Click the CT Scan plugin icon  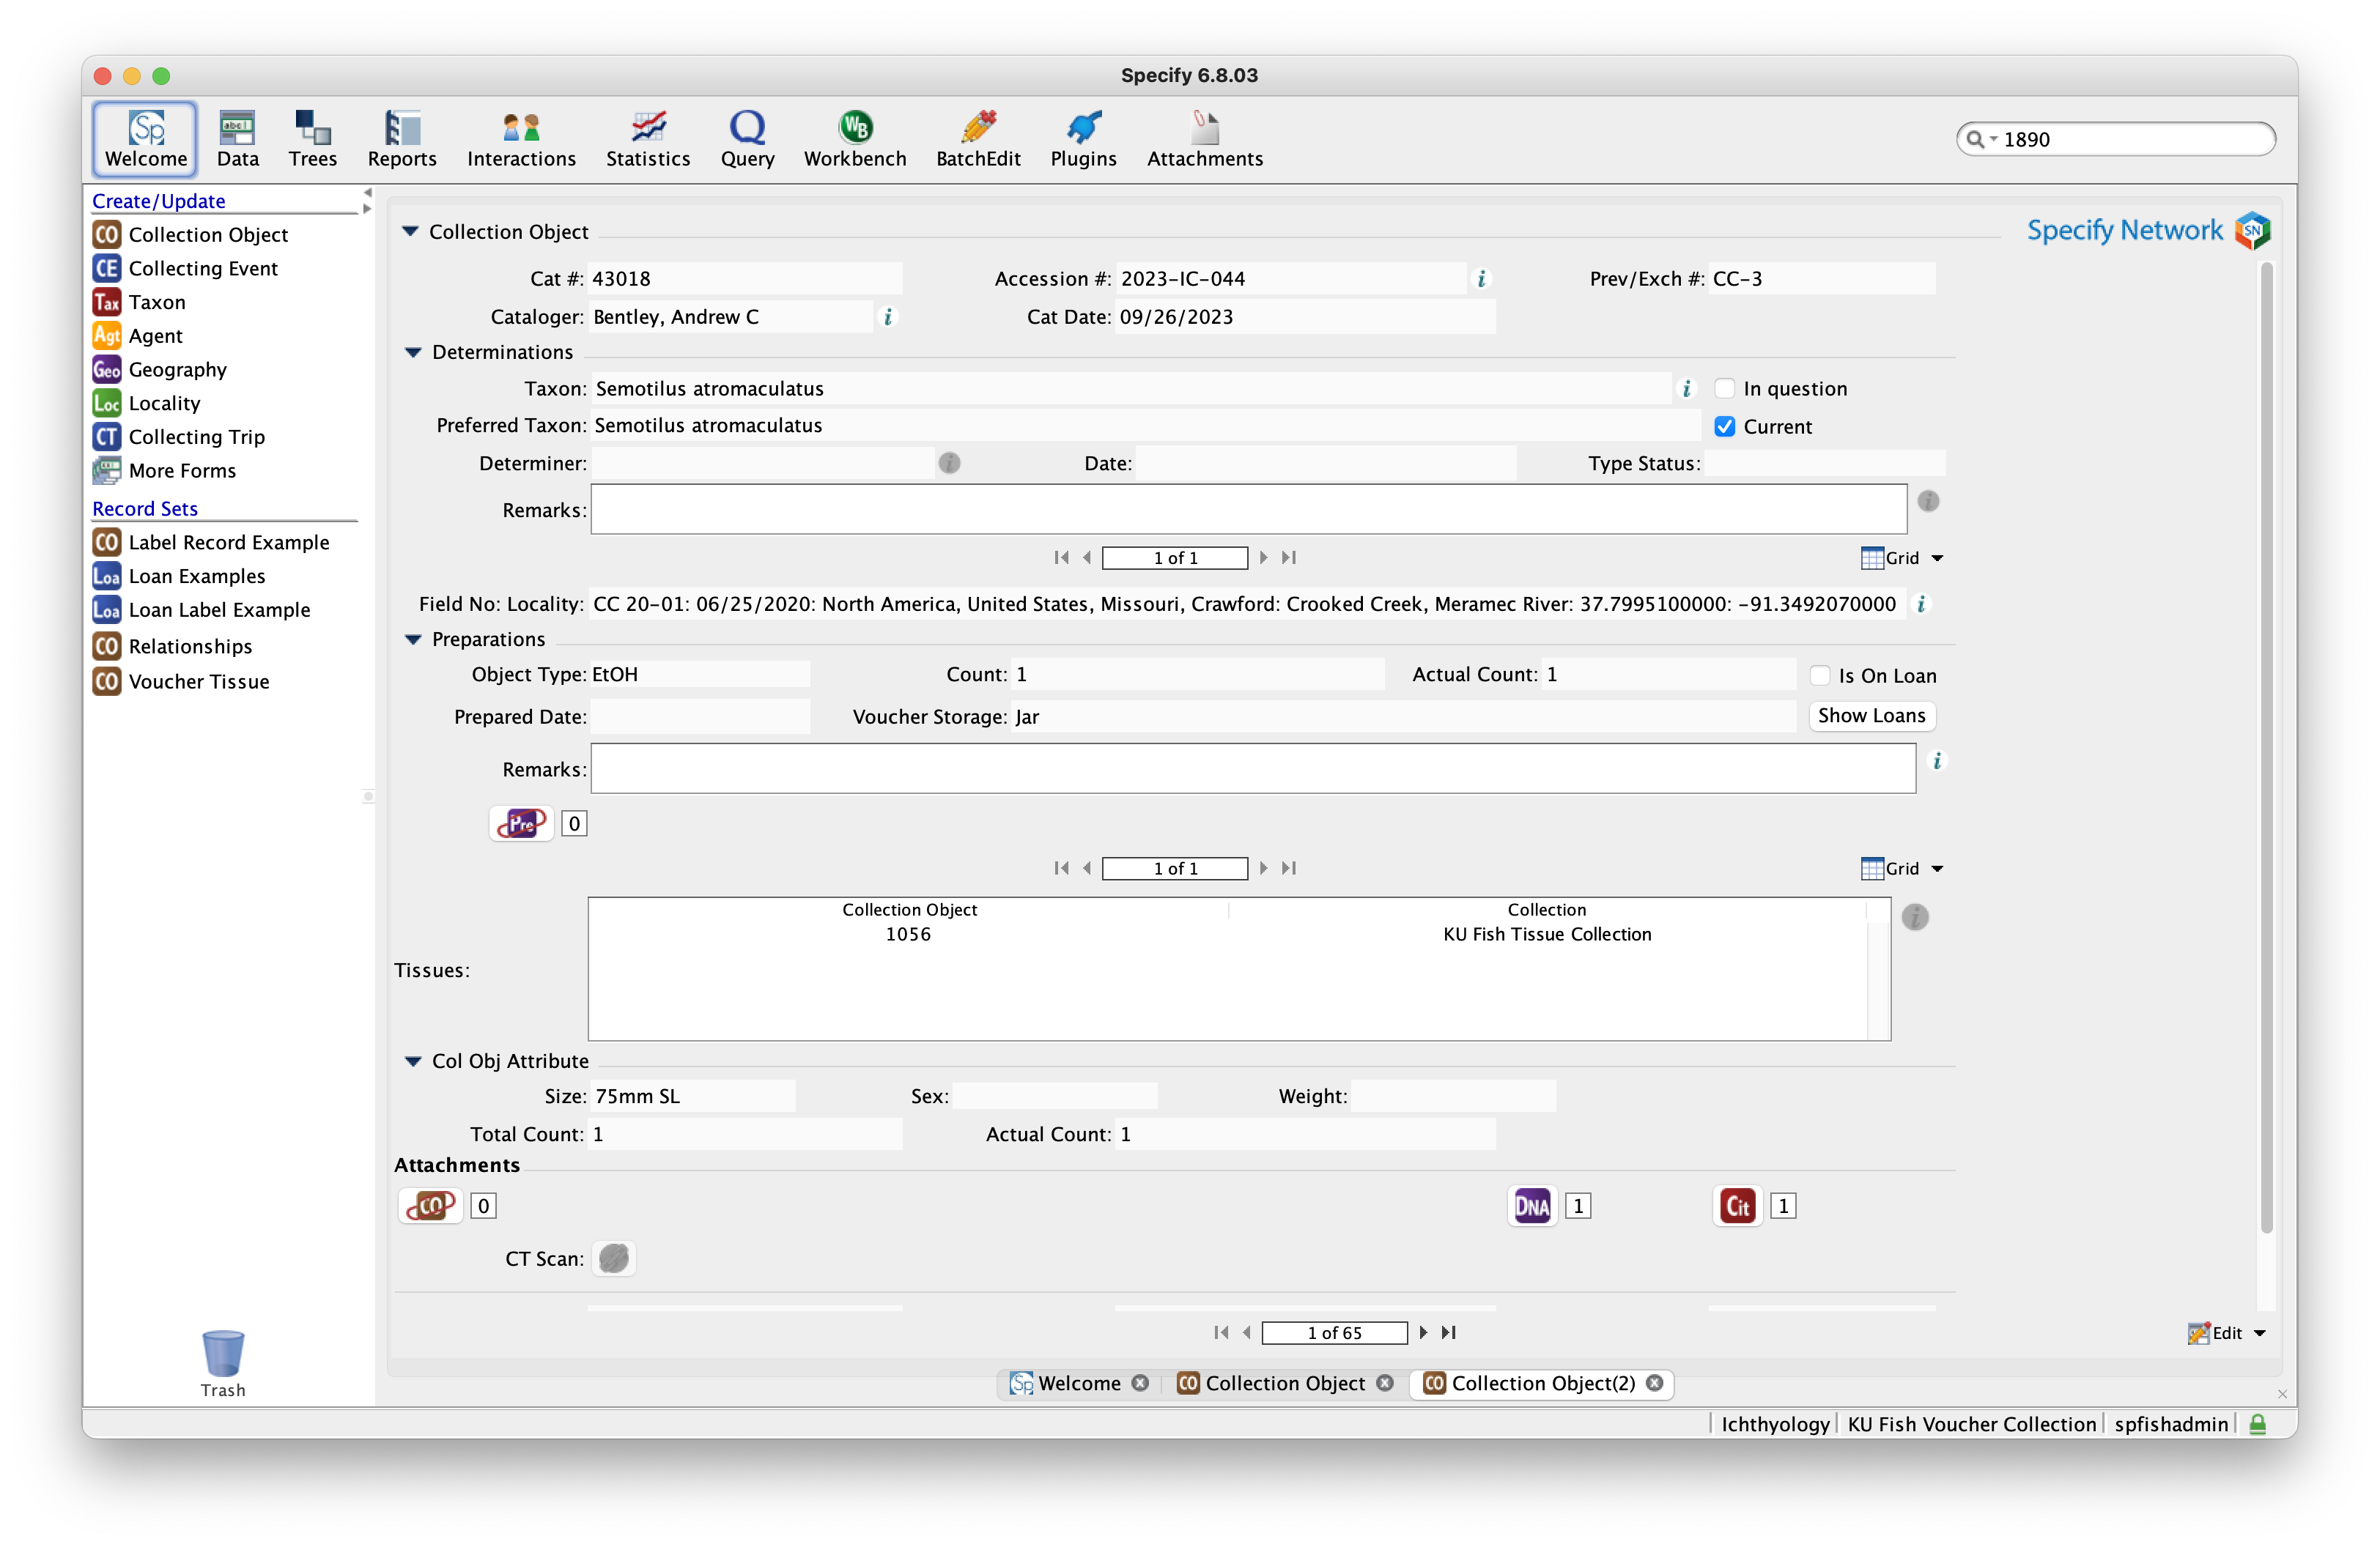click(614, 1258)
